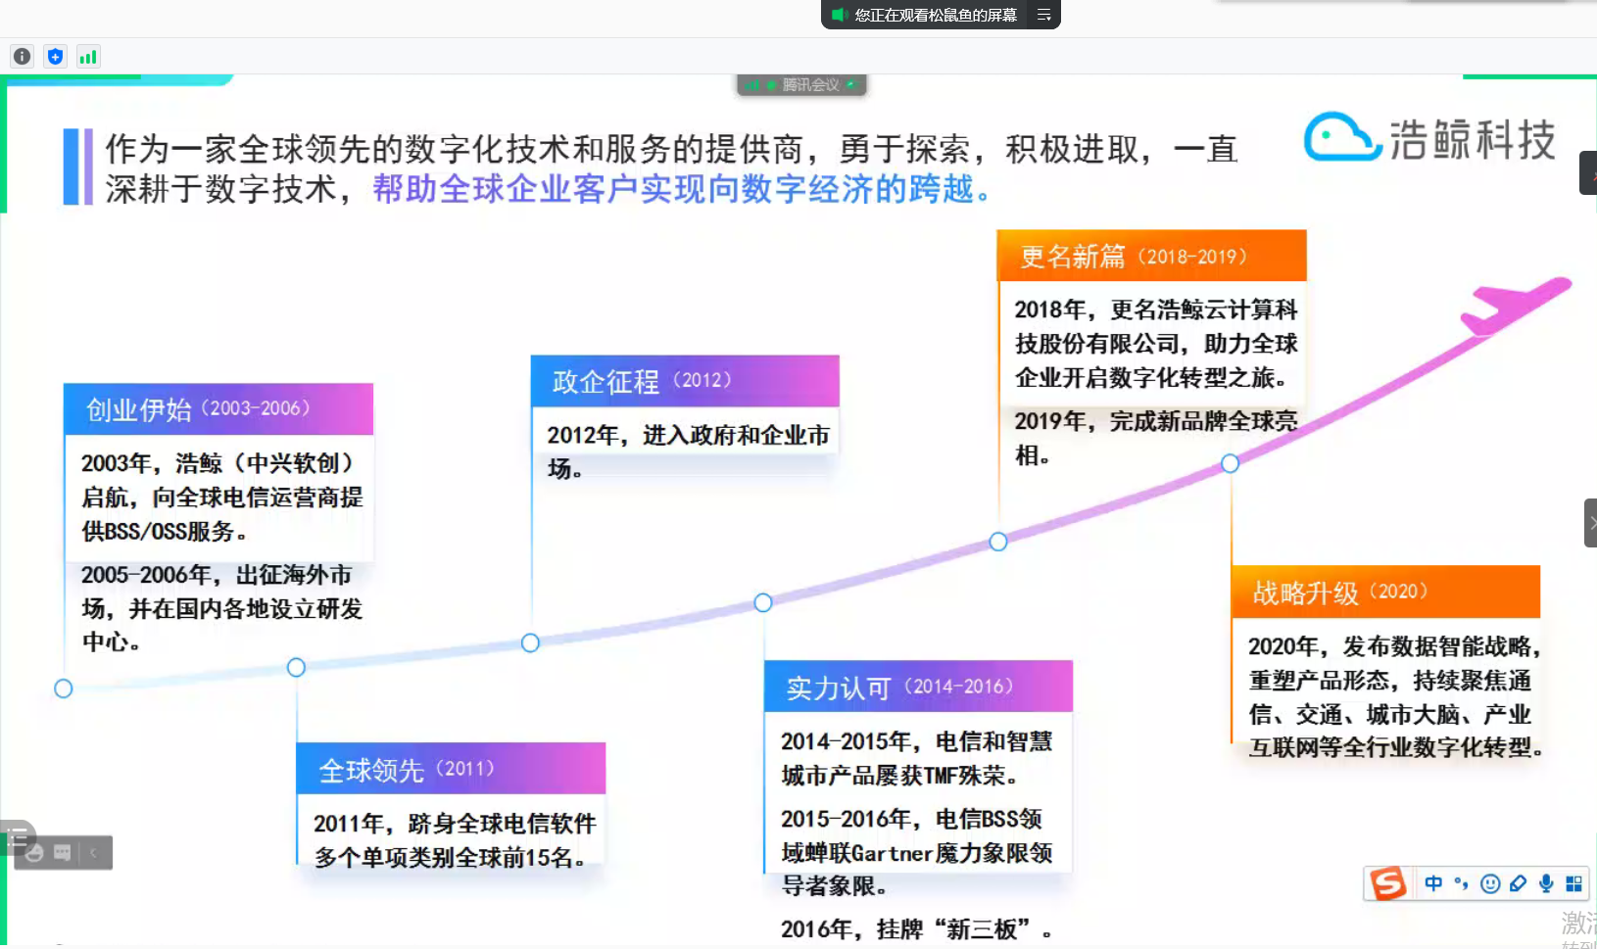Check the green network signal icon
1597x949 pixels.
tap(88, 57)
